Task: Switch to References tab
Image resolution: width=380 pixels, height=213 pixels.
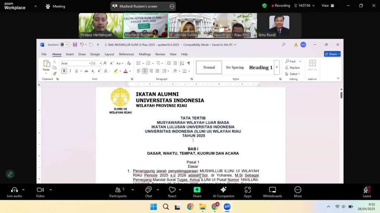Action: point(127,54)
